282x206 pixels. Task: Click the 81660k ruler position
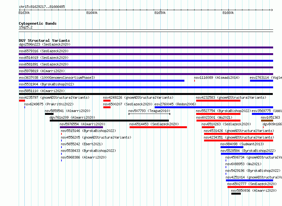point(228,13)
